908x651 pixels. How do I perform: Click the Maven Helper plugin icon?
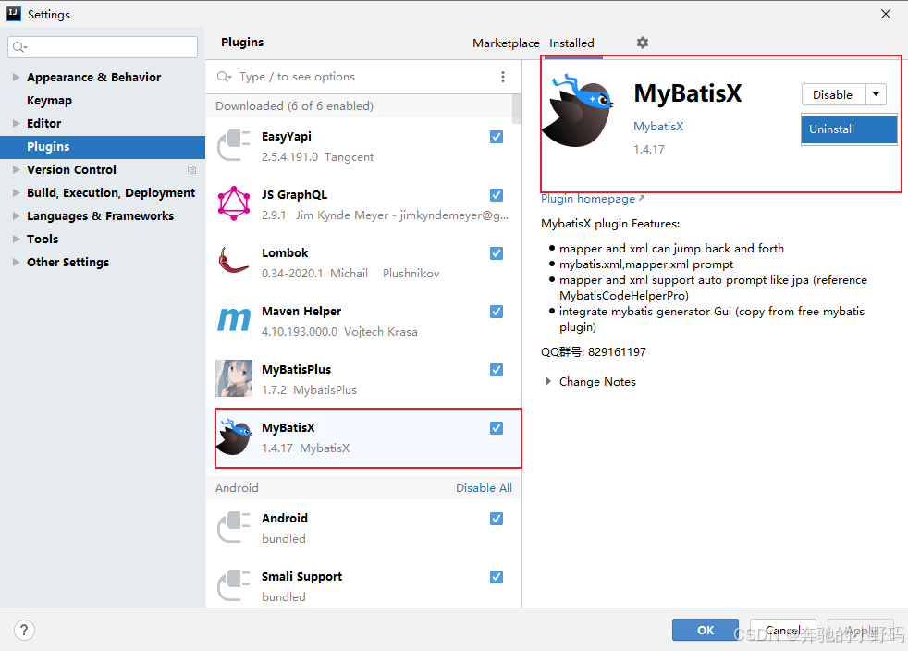point(233,320)
